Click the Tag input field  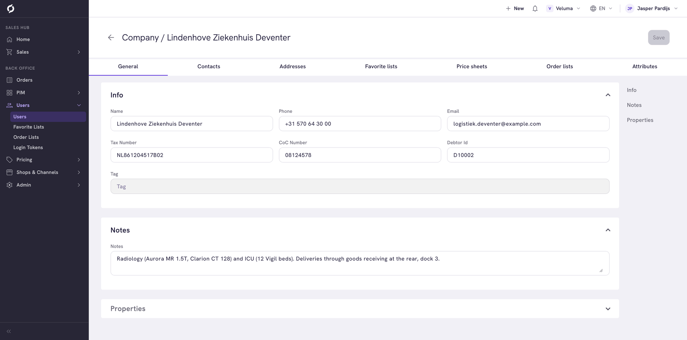360,187
